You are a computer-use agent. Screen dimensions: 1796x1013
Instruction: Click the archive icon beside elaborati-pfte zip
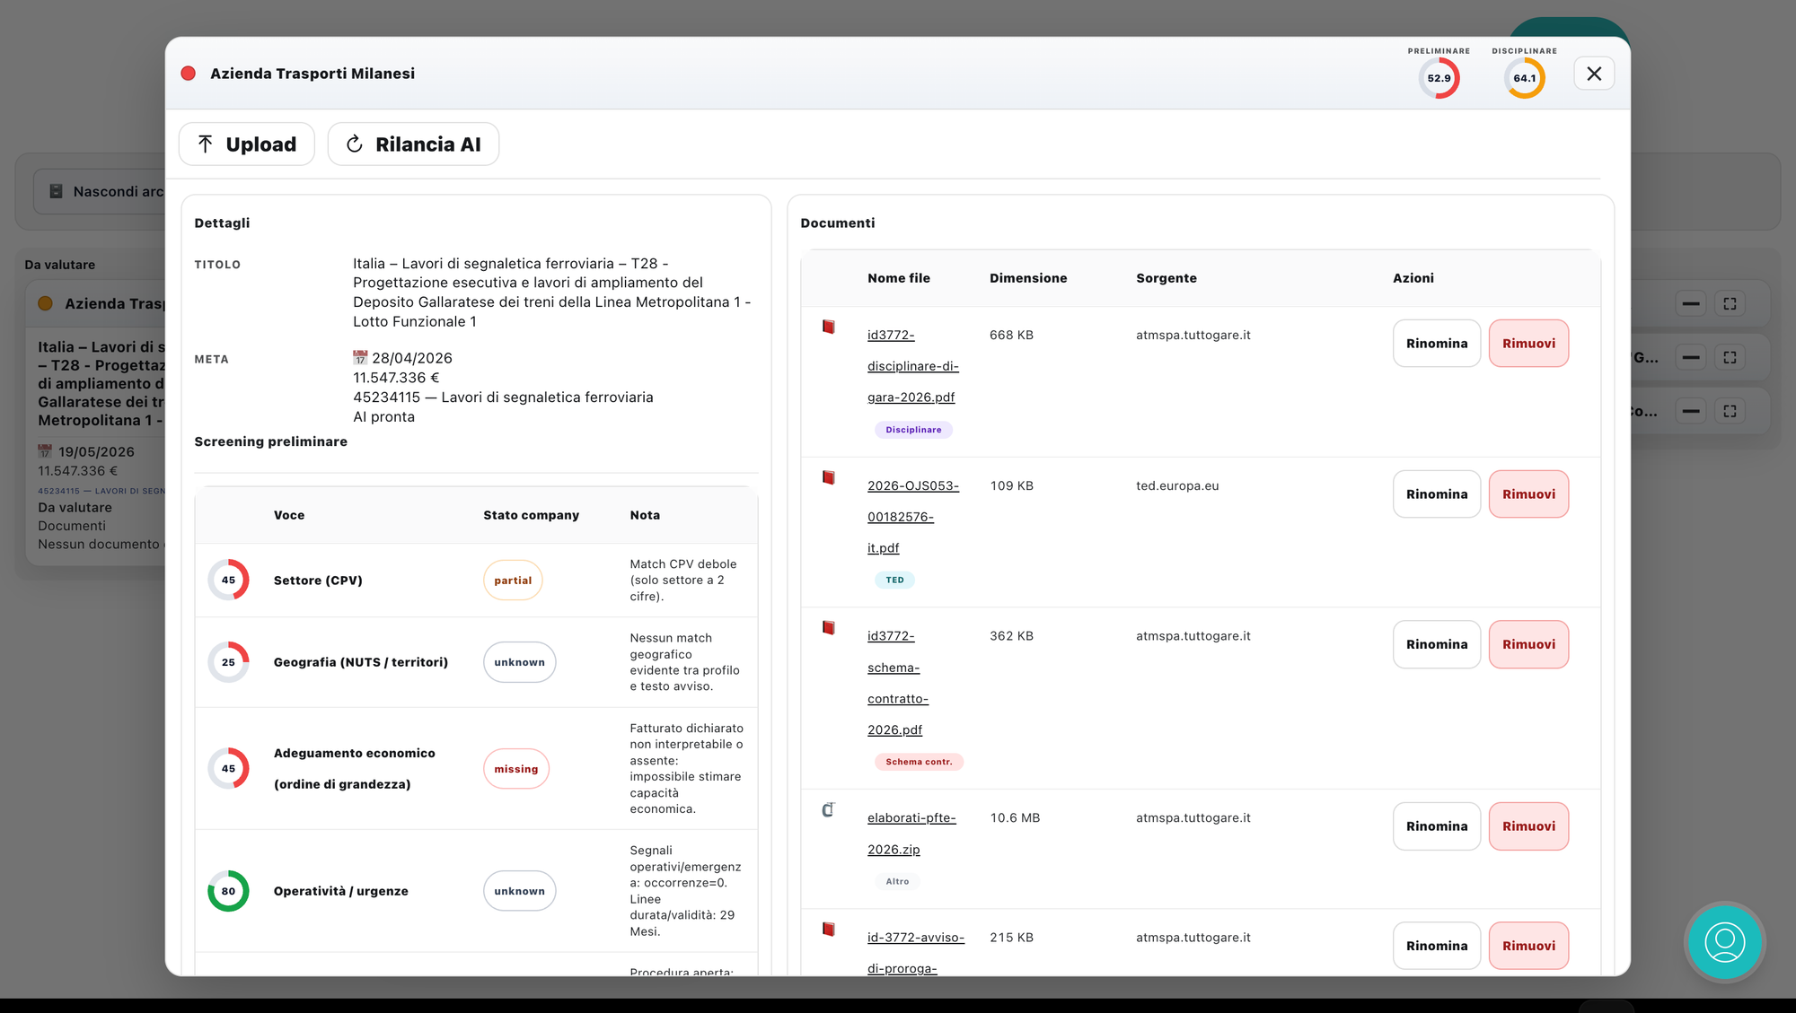pyautogui.click(x=828, y=810)
